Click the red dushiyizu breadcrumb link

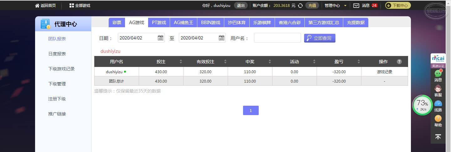(x=111, y=51)
